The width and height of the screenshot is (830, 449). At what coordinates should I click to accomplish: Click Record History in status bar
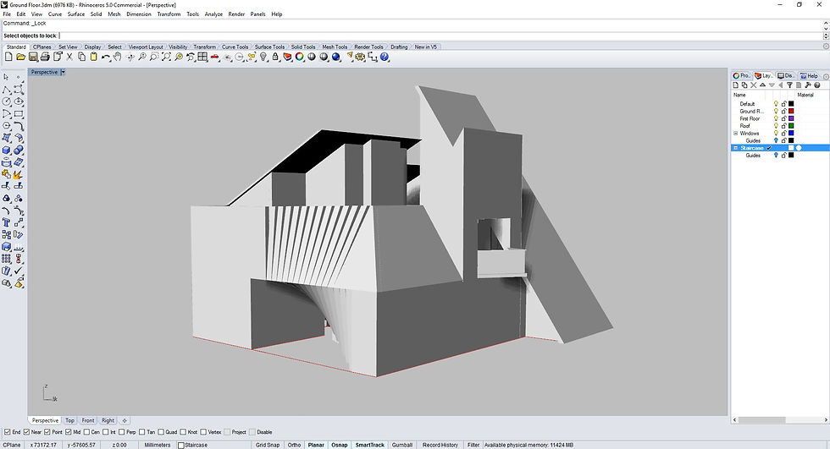[x=440, y=445]
